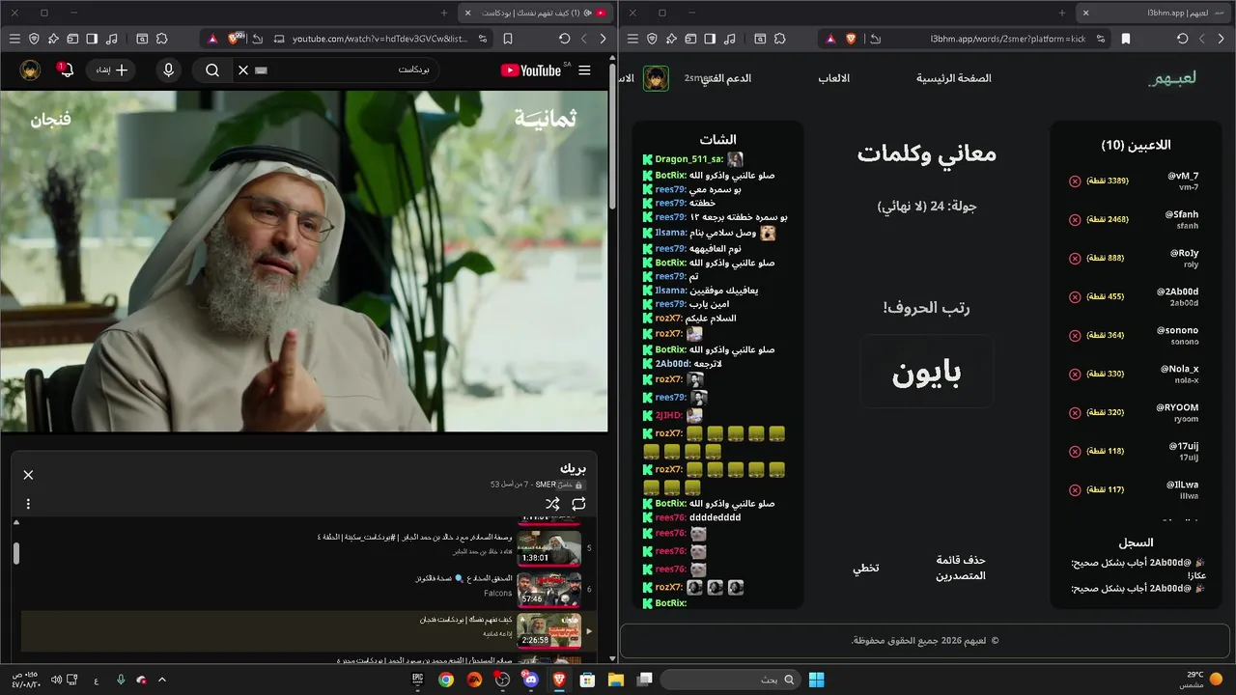Click Brave VPN shield icon in YouTube window
Viewport: 1236px width, 695px height.
pos(34,39)
